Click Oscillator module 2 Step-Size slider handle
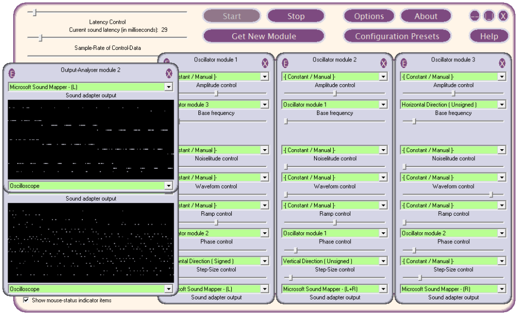Screen dimensions: 517x315 point(290,278)
